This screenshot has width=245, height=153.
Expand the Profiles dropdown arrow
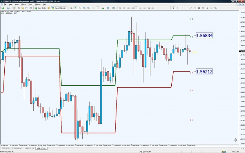[11, 8]
